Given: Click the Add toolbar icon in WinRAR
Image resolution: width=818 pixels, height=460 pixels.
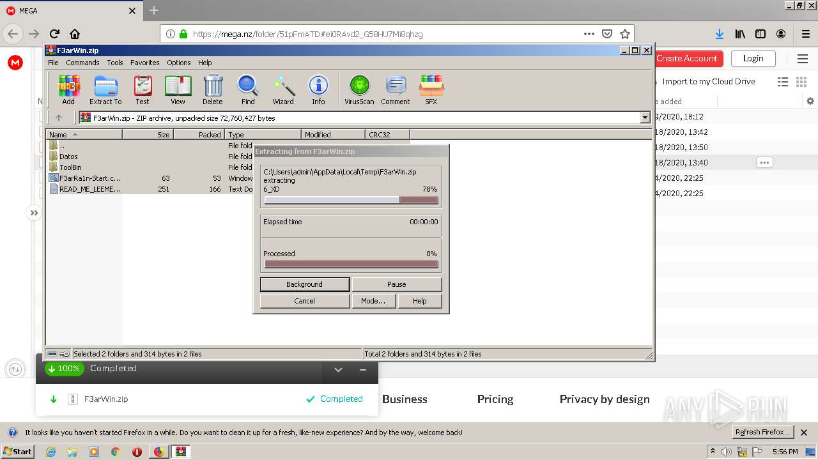Looking at the screenshot, I should [68, 89].
